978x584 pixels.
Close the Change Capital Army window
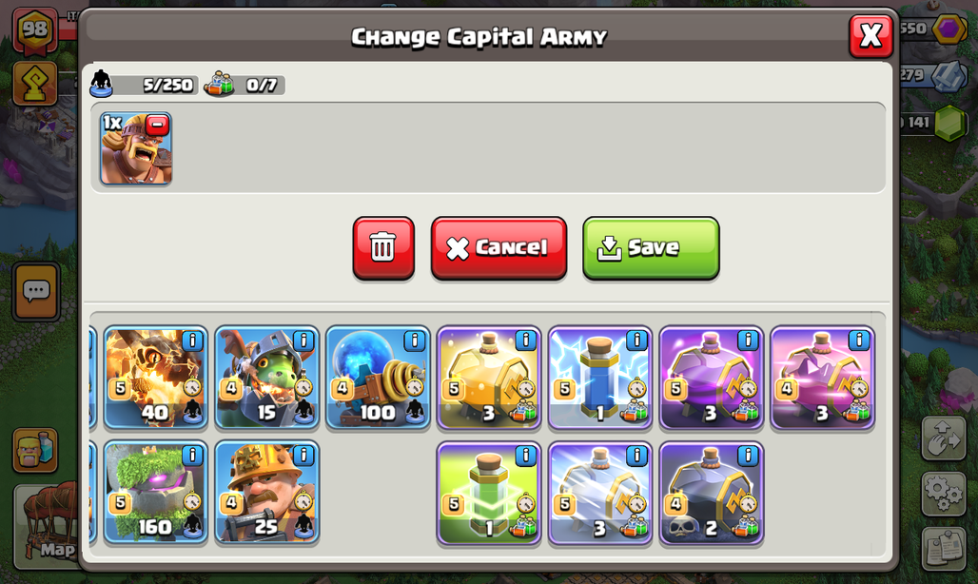click(x=870, y=35)
